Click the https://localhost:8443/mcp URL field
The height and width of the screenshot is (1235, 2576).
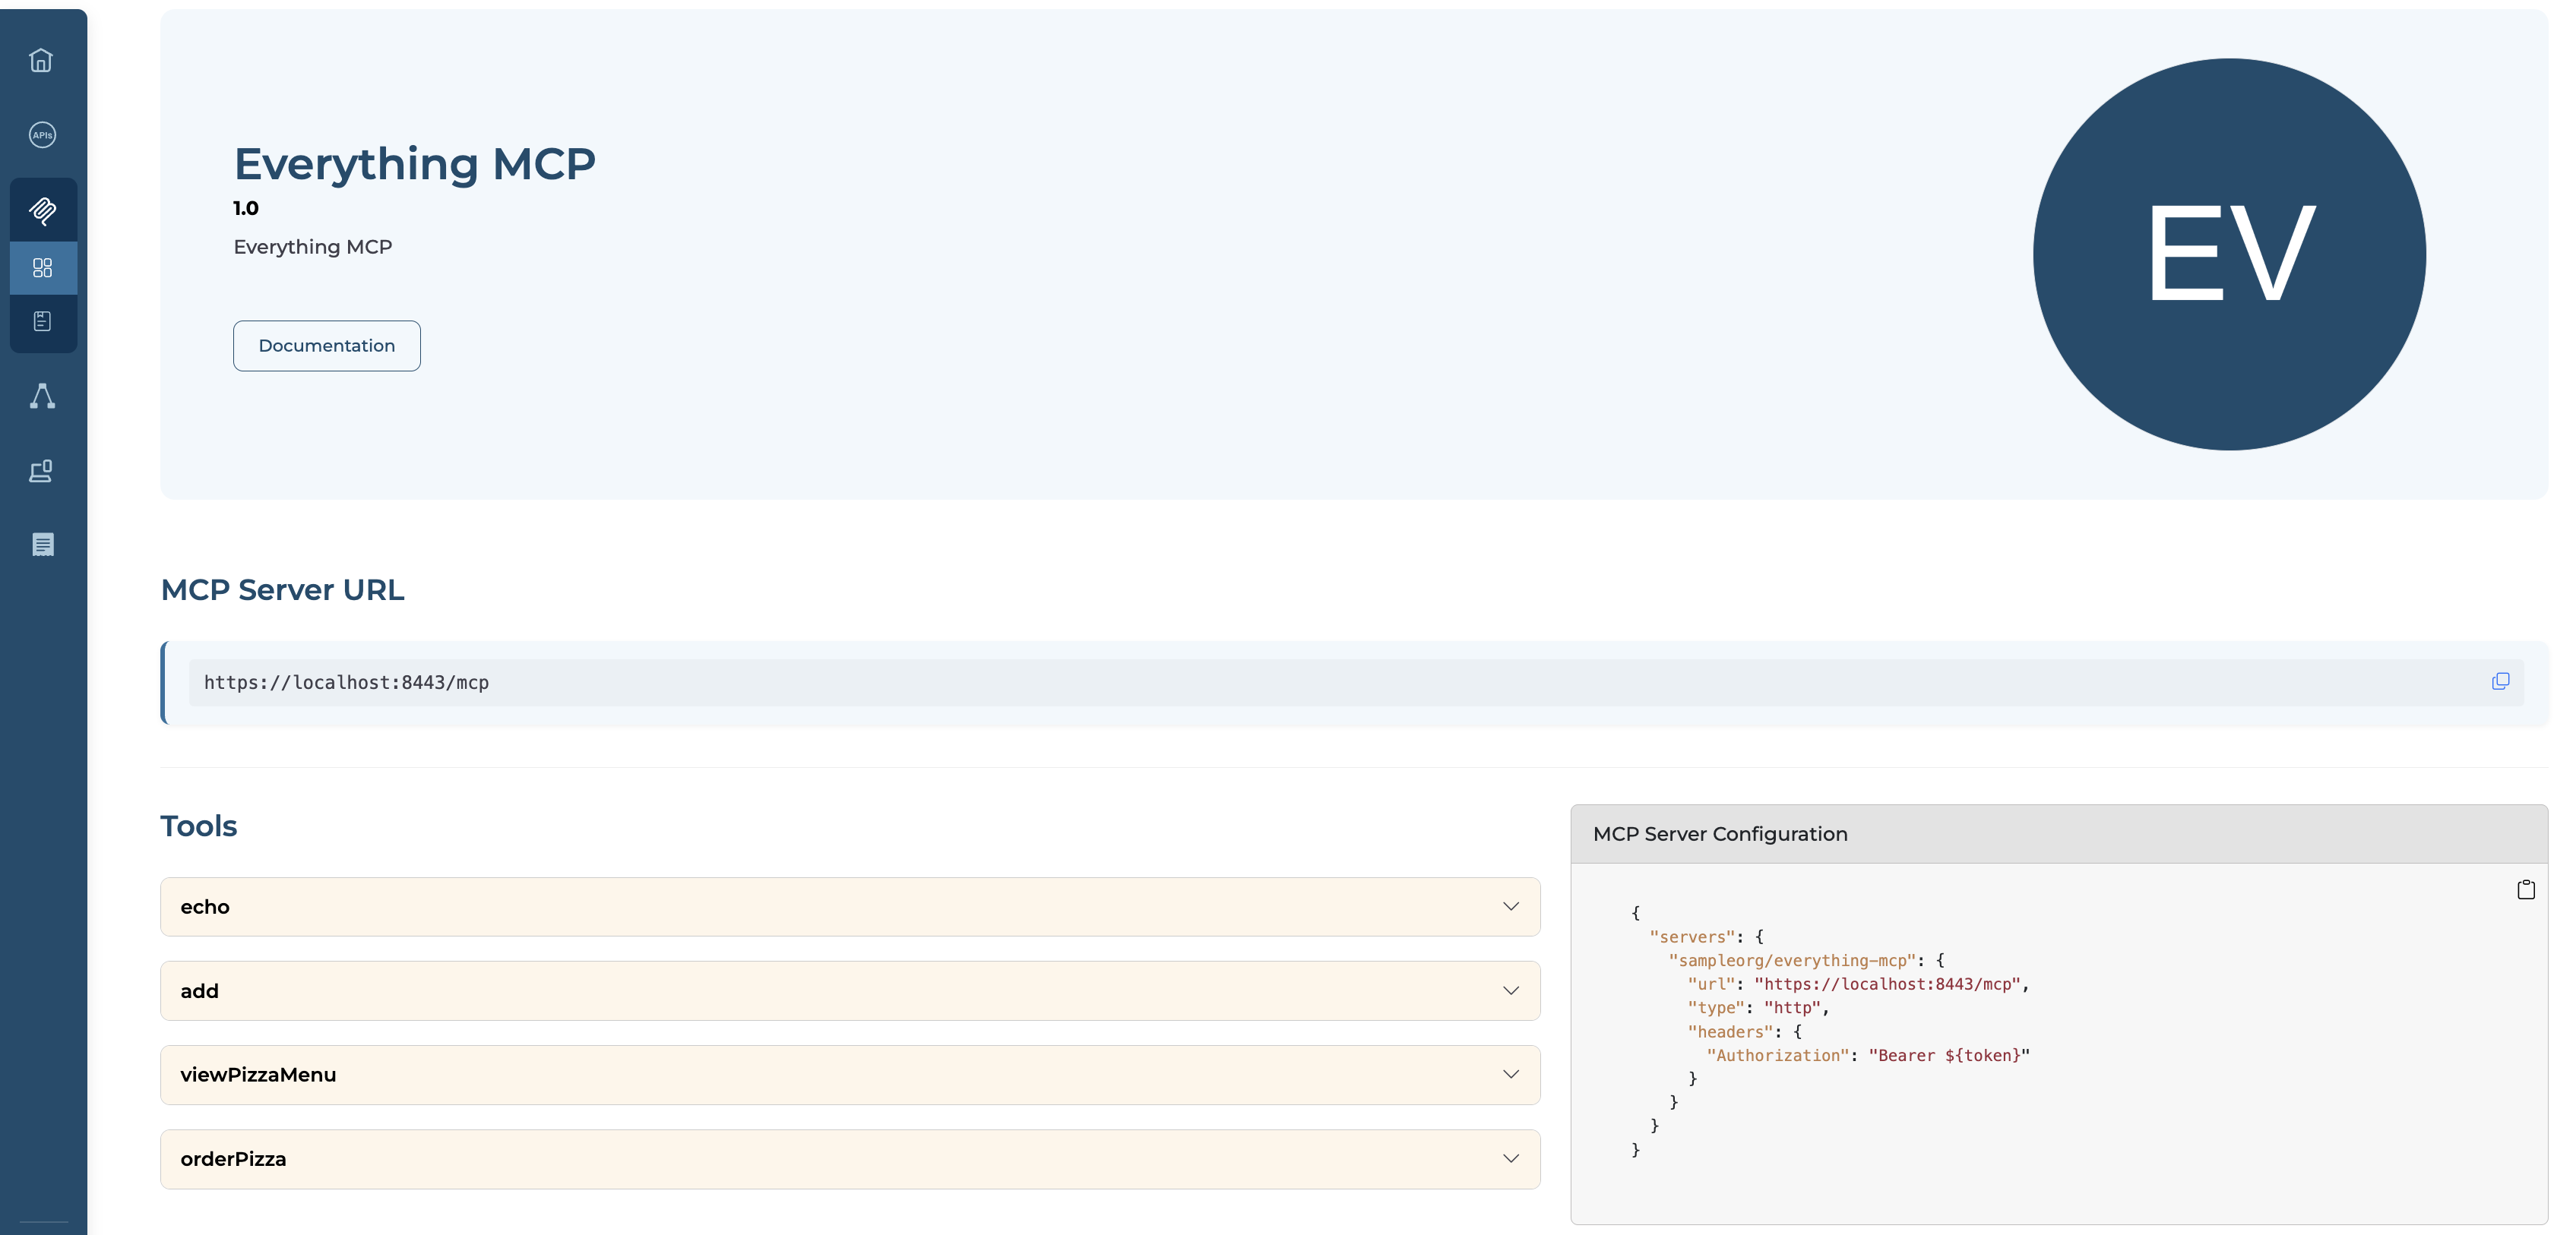pos(1356,683)
